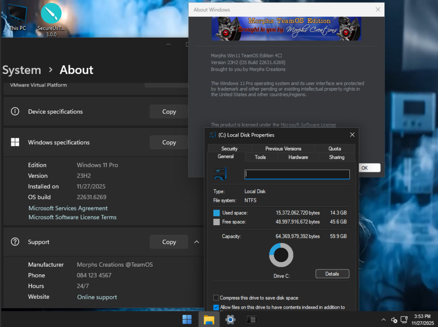Collapse the Support section chevron
Image resolution: width=438 pixels, height=327 pixels.
point(196,242)
